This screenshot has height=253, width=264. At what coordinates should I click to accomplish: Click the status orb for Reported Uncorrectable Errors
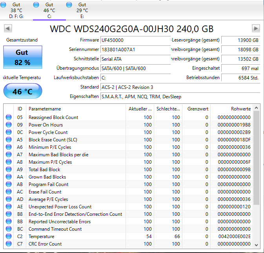tap(9, 221)
